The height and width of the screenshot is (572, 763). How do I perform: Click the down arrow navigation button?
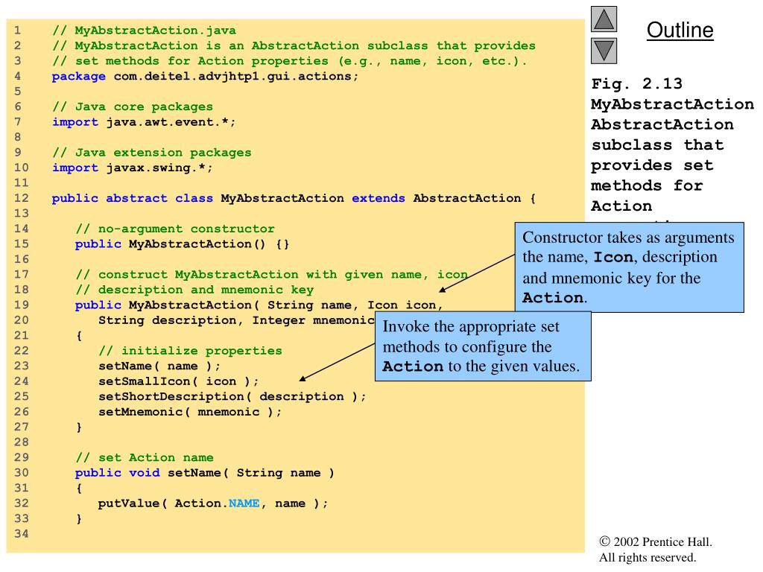pos(604,51)
